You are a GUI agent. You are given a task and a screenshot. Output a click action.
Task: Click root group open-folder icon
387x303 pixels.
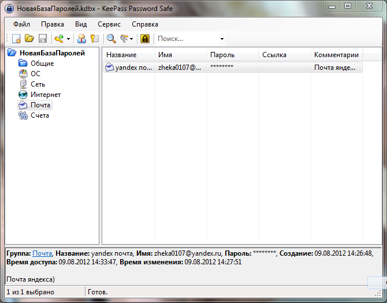point(12,53)
